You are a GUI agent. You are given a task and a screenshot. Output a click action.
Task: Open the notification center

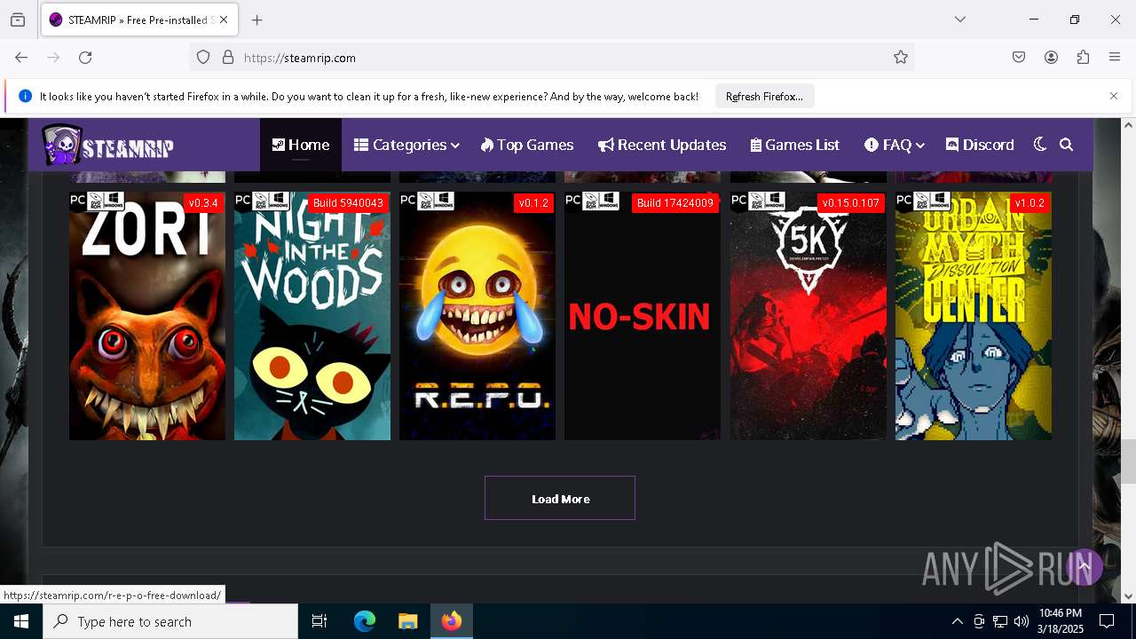pos(1107,621)
